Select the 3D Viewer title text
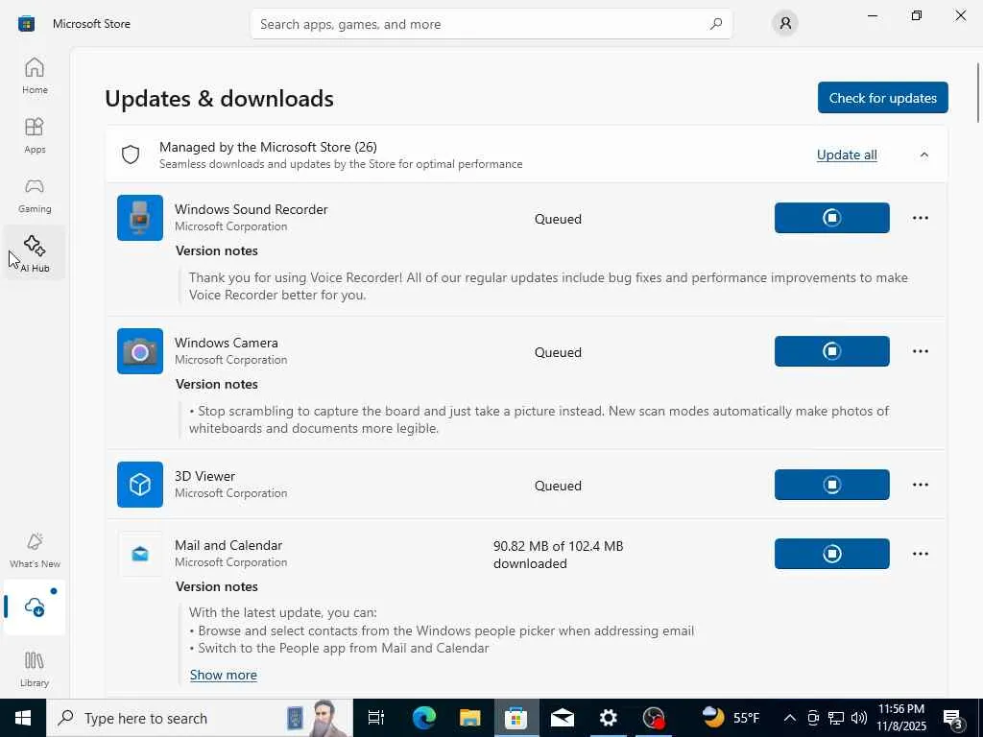The width and height of the screenshot is (983, 737). pyautogui.click(x=205, y=476)
